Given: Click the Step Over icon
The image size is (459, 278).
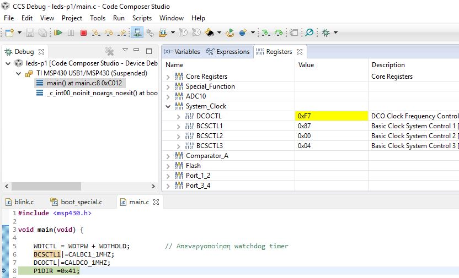Looking at the screenshot, I should [x=109, y=32].
